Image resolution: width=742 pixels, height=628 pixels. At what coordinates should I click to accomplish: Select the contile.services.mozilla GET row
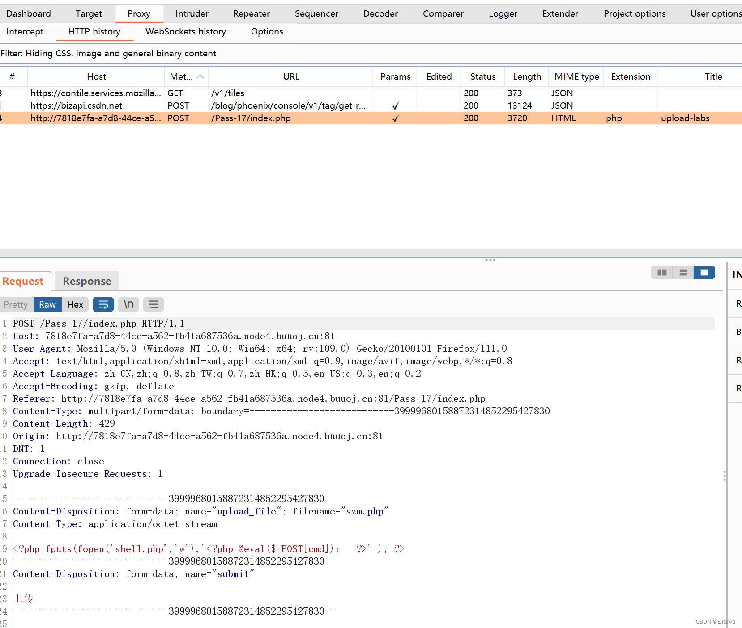click(371, 93)
